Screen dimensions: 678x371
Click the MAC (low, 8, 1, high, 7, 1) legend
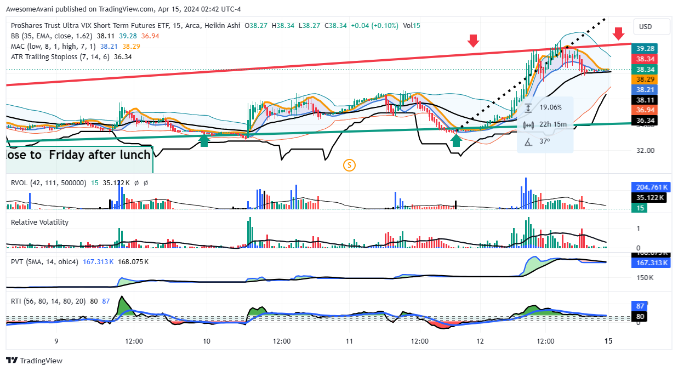(x=53, y=46)
